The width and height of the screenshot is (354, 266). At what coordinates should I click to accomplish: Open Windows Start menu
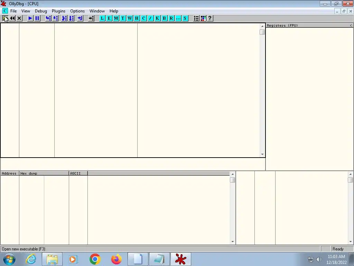click(x=9, y=259)
